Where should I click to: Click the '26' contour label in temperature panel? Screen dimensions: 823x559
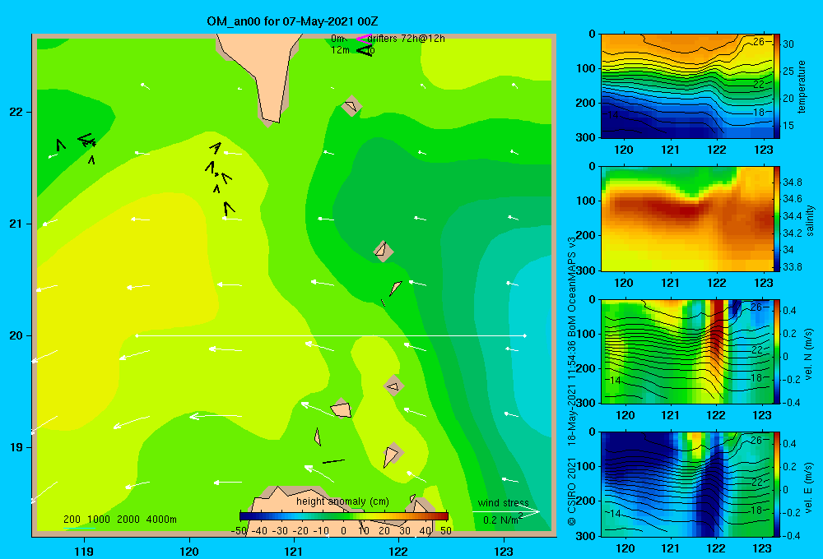pyautogui.click(x=759, y=41)
